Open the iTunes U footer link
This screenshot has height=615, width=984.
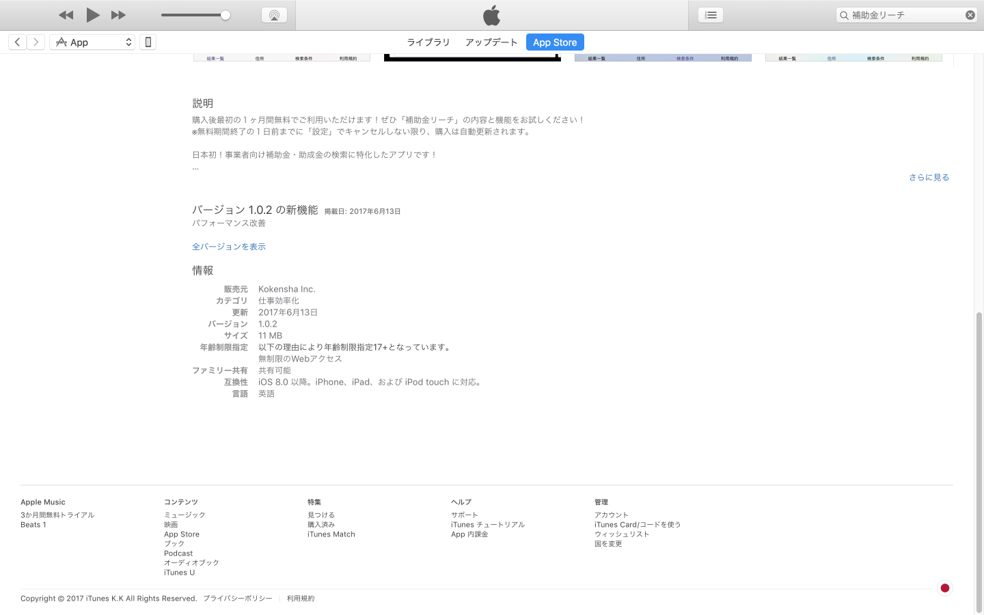click(180, 573)
